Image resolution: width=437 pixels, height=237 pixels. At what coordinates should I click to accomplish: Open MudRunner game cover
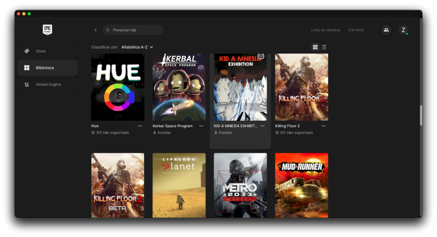coord(302,185)
